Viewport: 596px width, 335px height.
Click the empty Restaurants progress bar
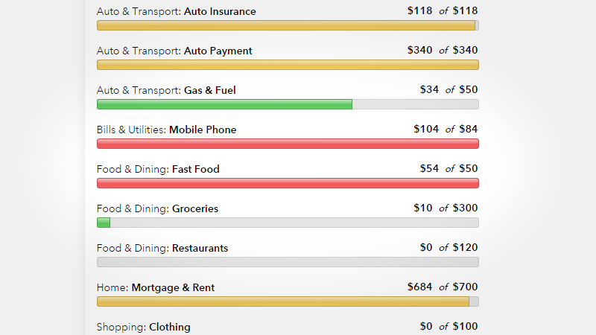point(288,263)
